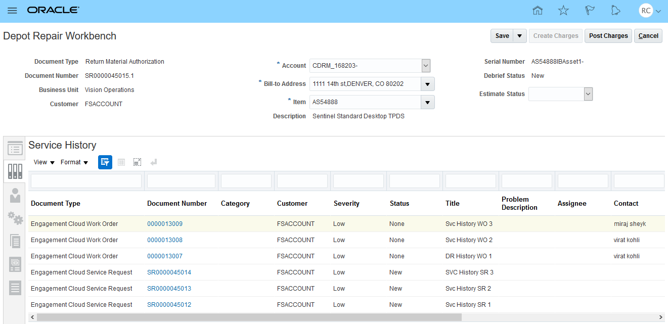Click the Post Charges button
The width and height of the screenshot is (668, 324).
coord(608,36)
